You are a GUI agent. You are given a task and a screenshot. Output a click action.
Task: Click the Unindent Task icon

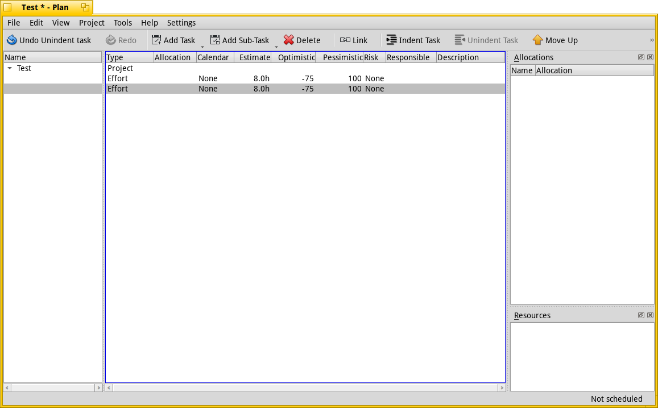click(x=460, y=40)
